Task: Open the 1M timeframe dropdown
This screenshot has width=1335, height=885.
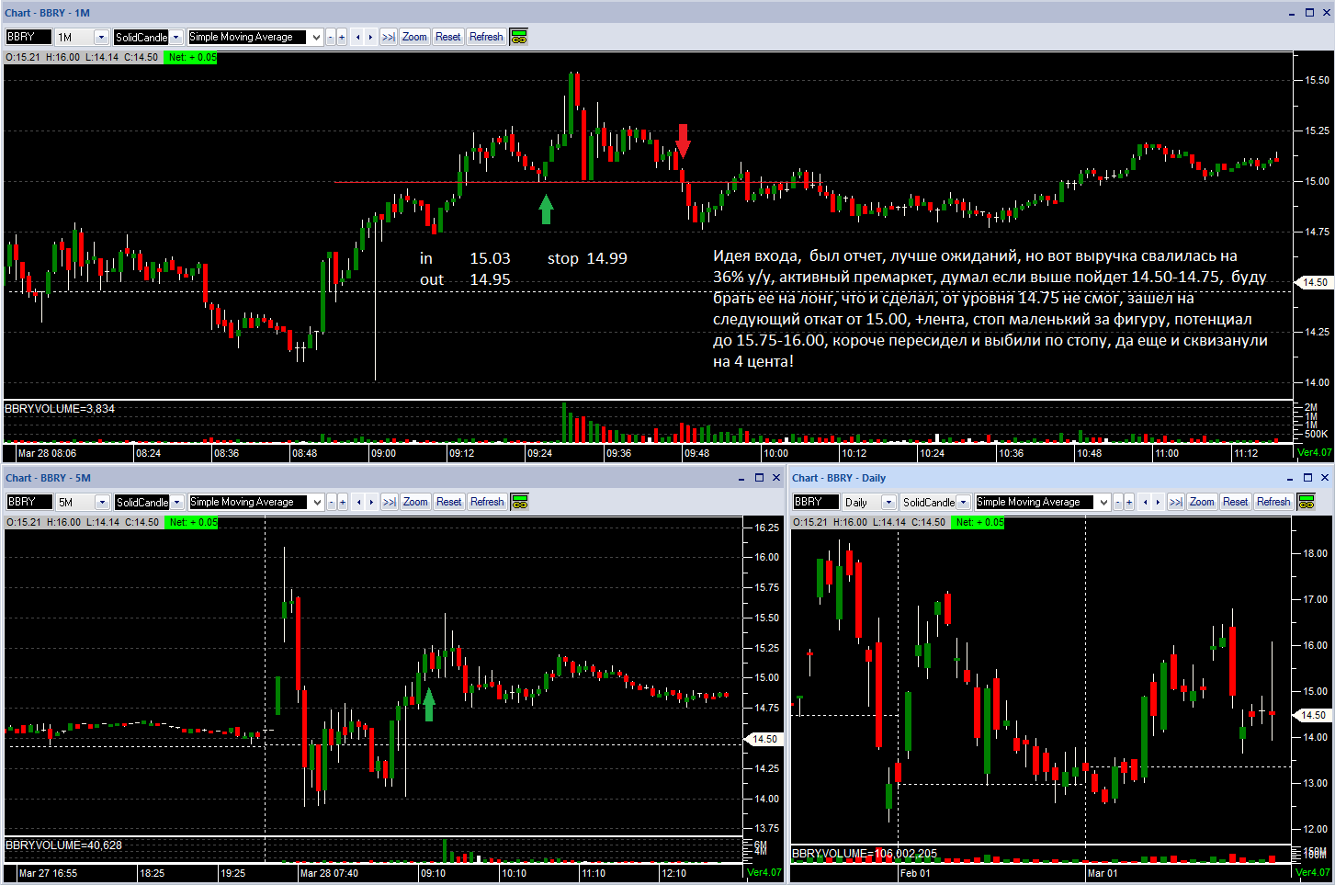Action: point(101,38)
